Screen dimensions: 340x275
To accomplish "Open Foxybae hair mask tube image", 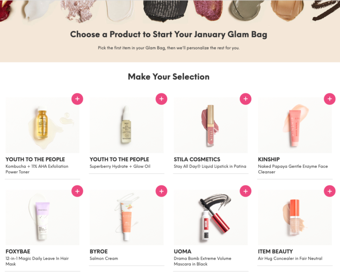I will click(43, 217).
